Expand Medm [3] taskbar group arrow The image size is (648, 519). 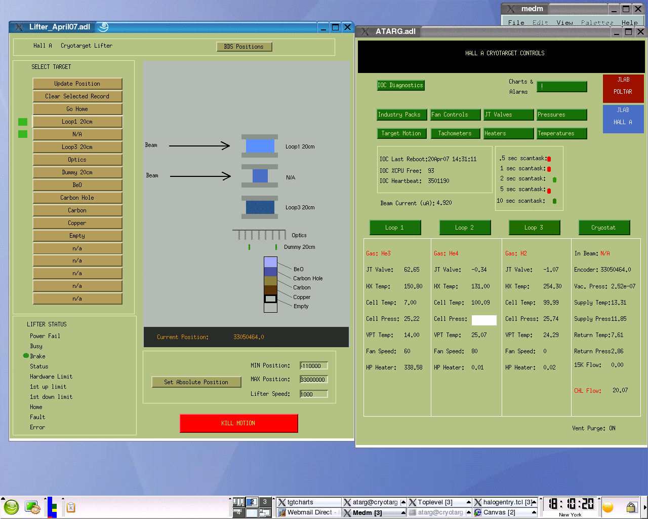coord(403,512)
